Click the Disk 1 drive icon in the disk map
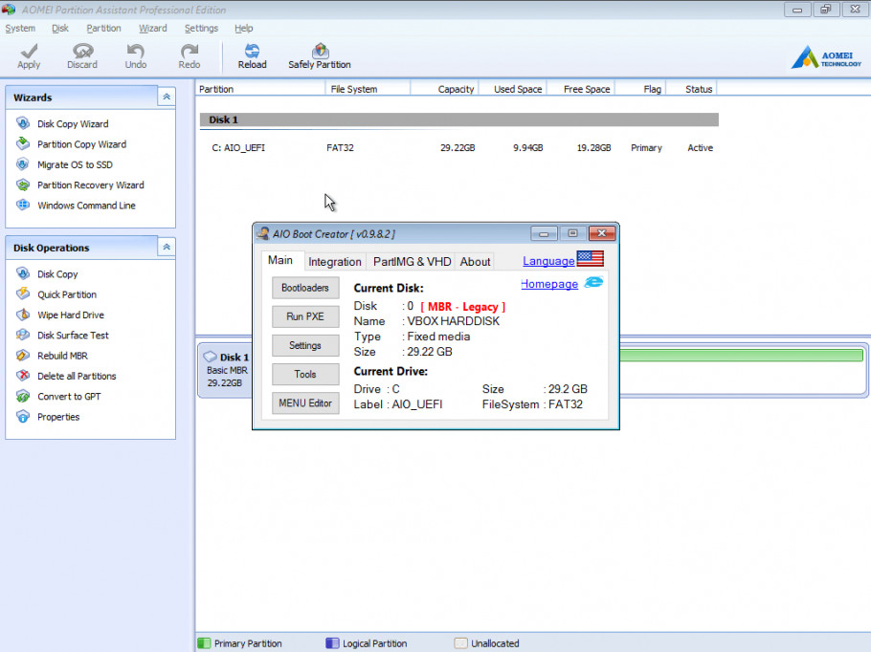This screenshot has width=871, height=652. coord(210,357)
